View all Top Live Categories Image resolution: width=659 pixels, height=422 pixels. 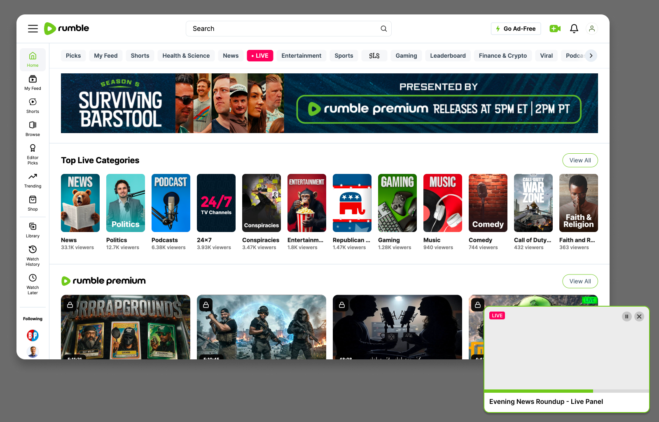tap(580, 160)
